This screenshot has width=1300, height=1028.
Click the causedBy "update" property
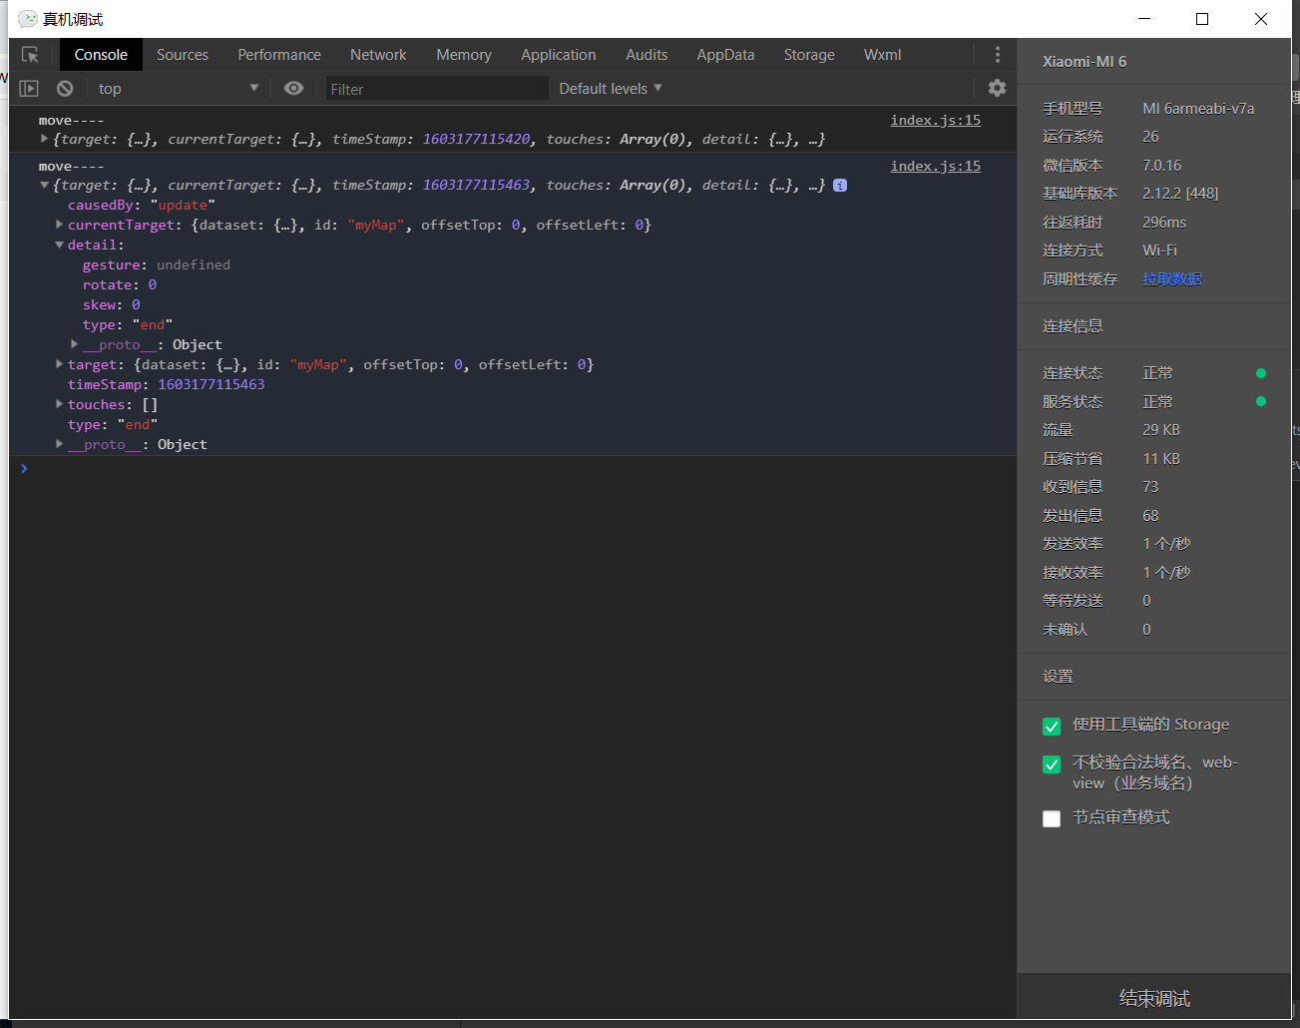(142, 205)
